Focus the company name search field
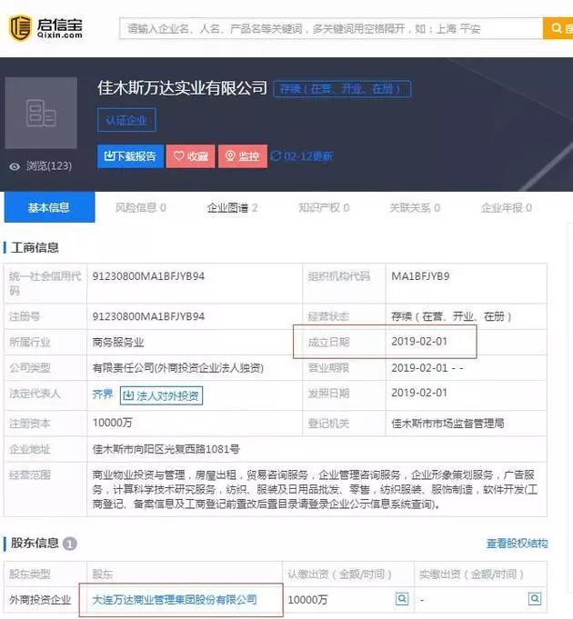 coord(331,28)
